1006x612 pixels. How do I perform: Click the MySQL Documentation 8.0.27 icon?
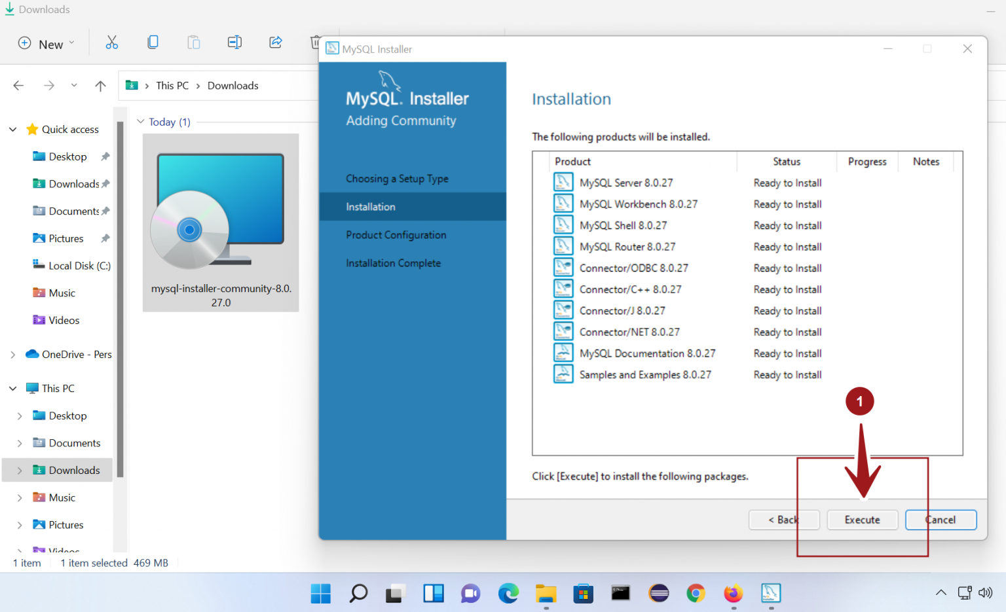coord(563,353)
